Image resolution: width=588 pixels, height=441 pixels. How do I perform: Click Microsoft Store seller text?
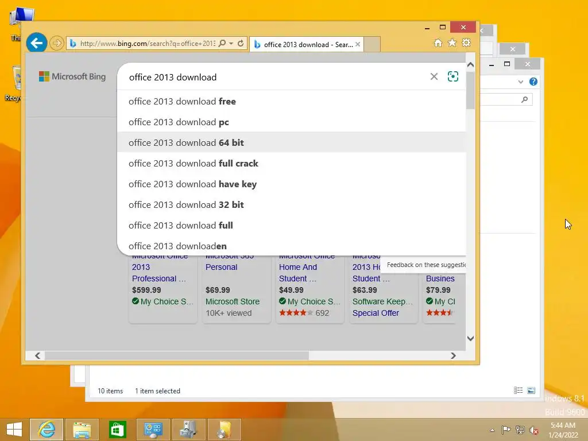click(x=232, y=301)
